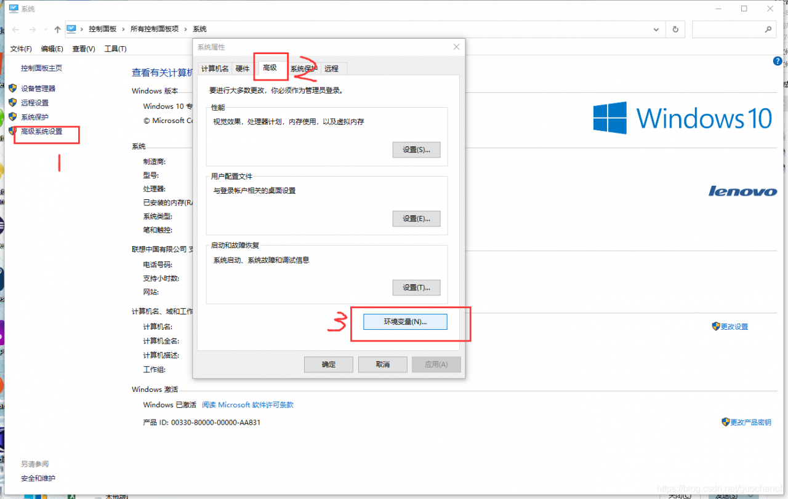The image size is (788, 499).
Task: Click the search magnifier icon
Action: (x=768, y=29)
